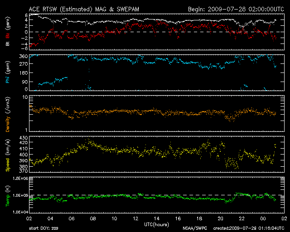290x232 pixels.
Task: Click the '370' tick on the Speed axis
Action: pos(24,171)
